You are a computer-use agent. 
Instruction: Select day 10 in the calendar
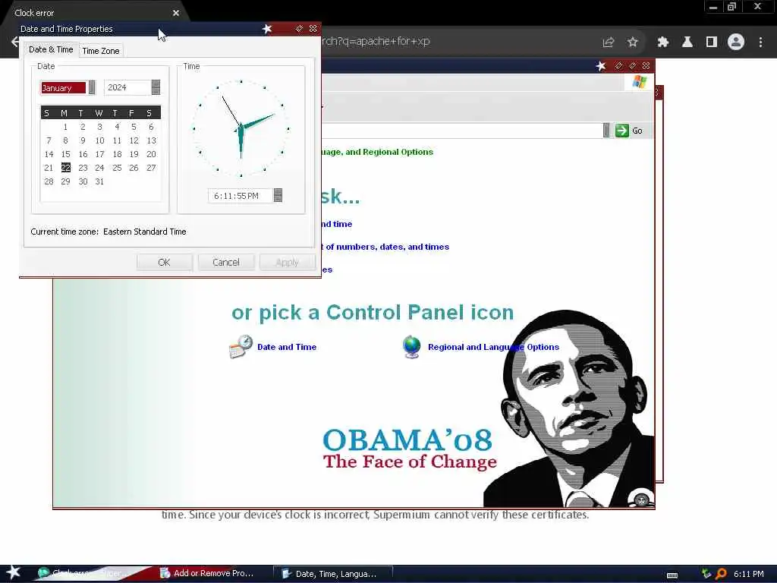tap(99, 140)
